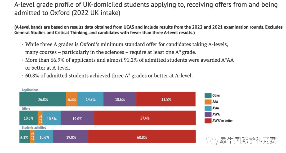The height and width of the screenshot is (153, 286).
Task: Select the 19.0% purple Offers segment
Action: click(x=78, y=118)
